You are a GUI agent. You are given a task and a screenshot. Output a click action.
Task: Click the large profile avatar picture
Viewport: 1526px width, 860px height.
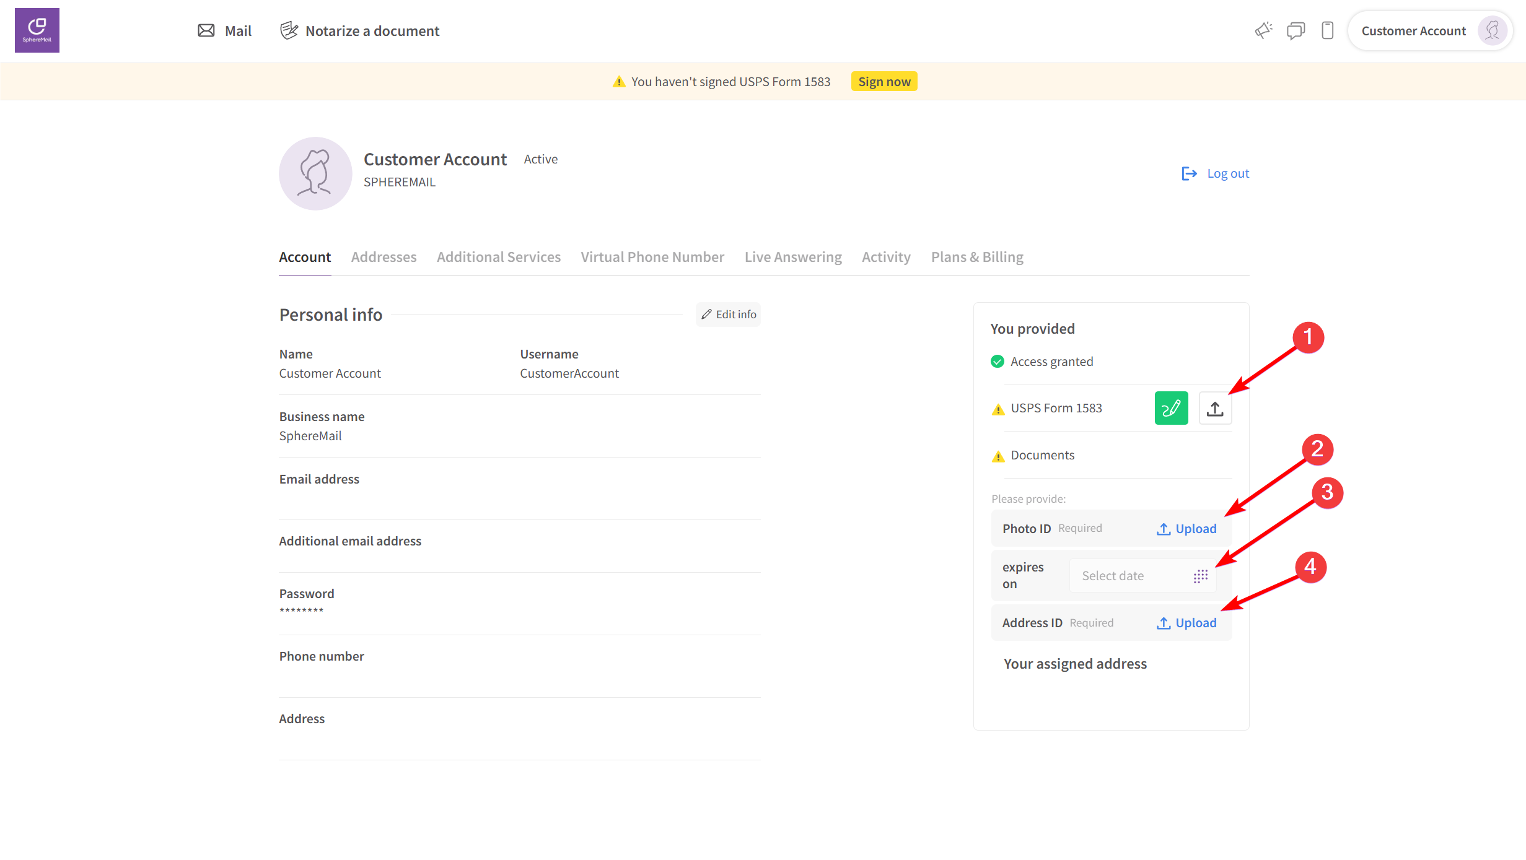pyautogui.click(x=315, y=173)
